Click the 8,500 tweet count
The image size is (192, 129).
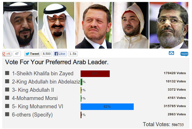pyautogui.click(x=47, y=54)
